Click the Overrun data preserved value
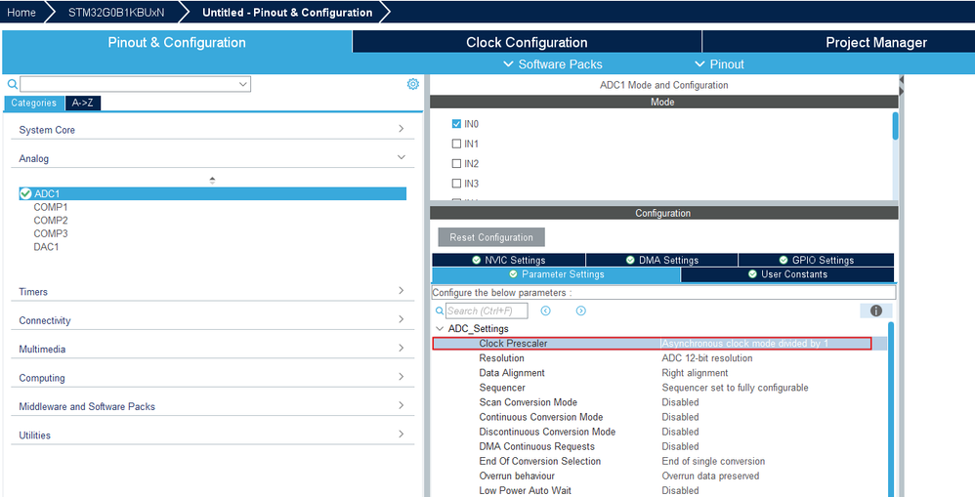 [710, 476]
